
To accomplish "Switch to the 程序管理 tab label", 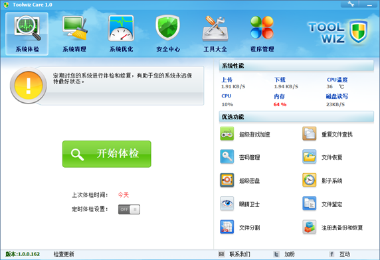I will [x=262, y=49].
